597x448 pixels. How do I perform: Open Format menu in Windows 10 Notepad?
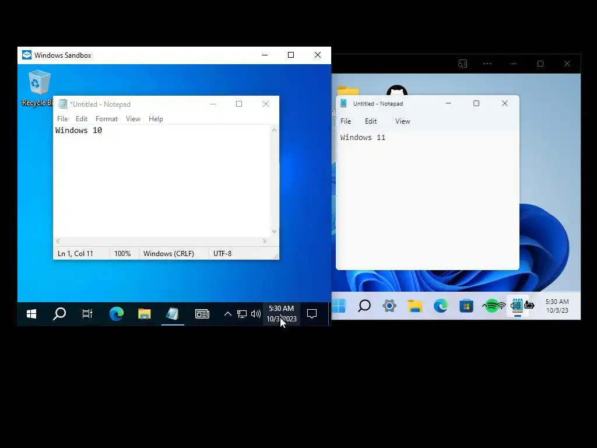pyautogui.click(x=107, y=119)
